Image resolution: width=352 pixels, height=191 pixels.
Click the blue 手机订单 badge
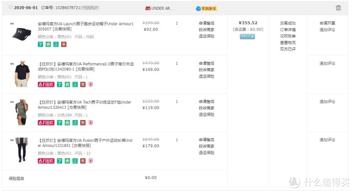(247, 37)
